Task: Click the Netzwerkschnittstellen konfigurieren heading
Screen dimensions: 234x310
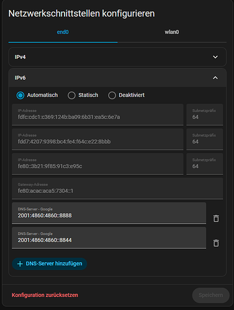Action: (x=81, y=14)
